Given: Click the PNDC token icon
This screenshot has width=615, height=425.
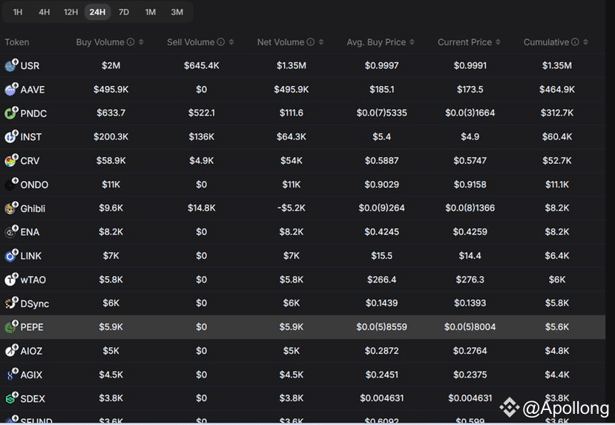Looking at the screenshot, I should (x=11, y=113).
